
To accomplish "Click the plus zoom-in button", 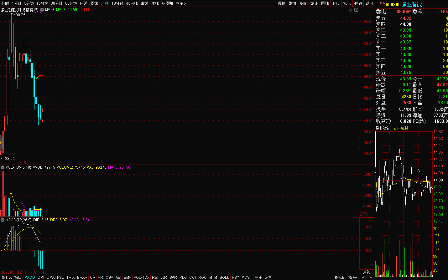I will tap(363, 277).
